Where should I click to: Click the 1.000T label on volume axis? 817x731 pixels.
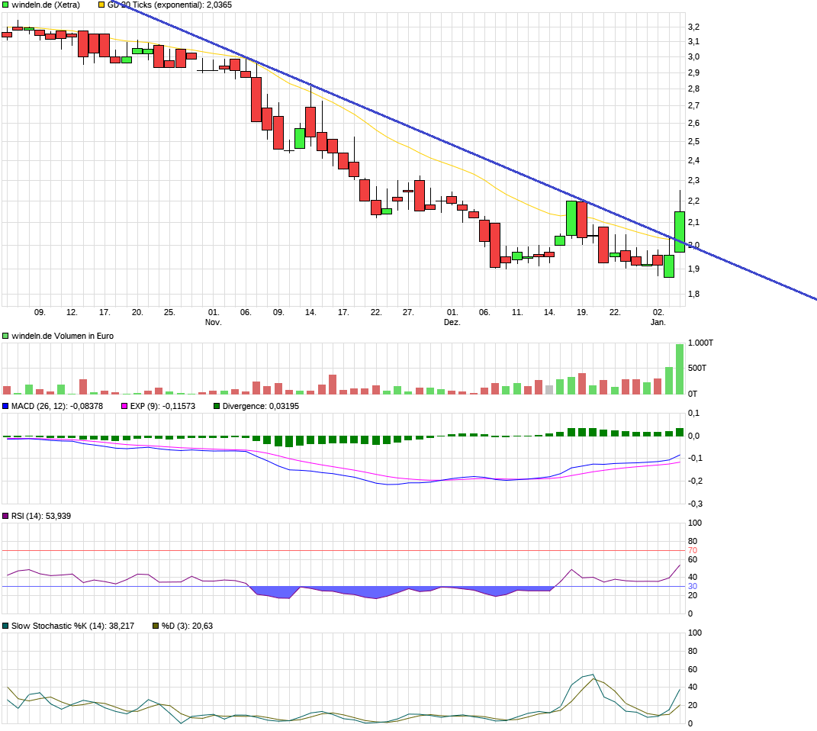701,343
